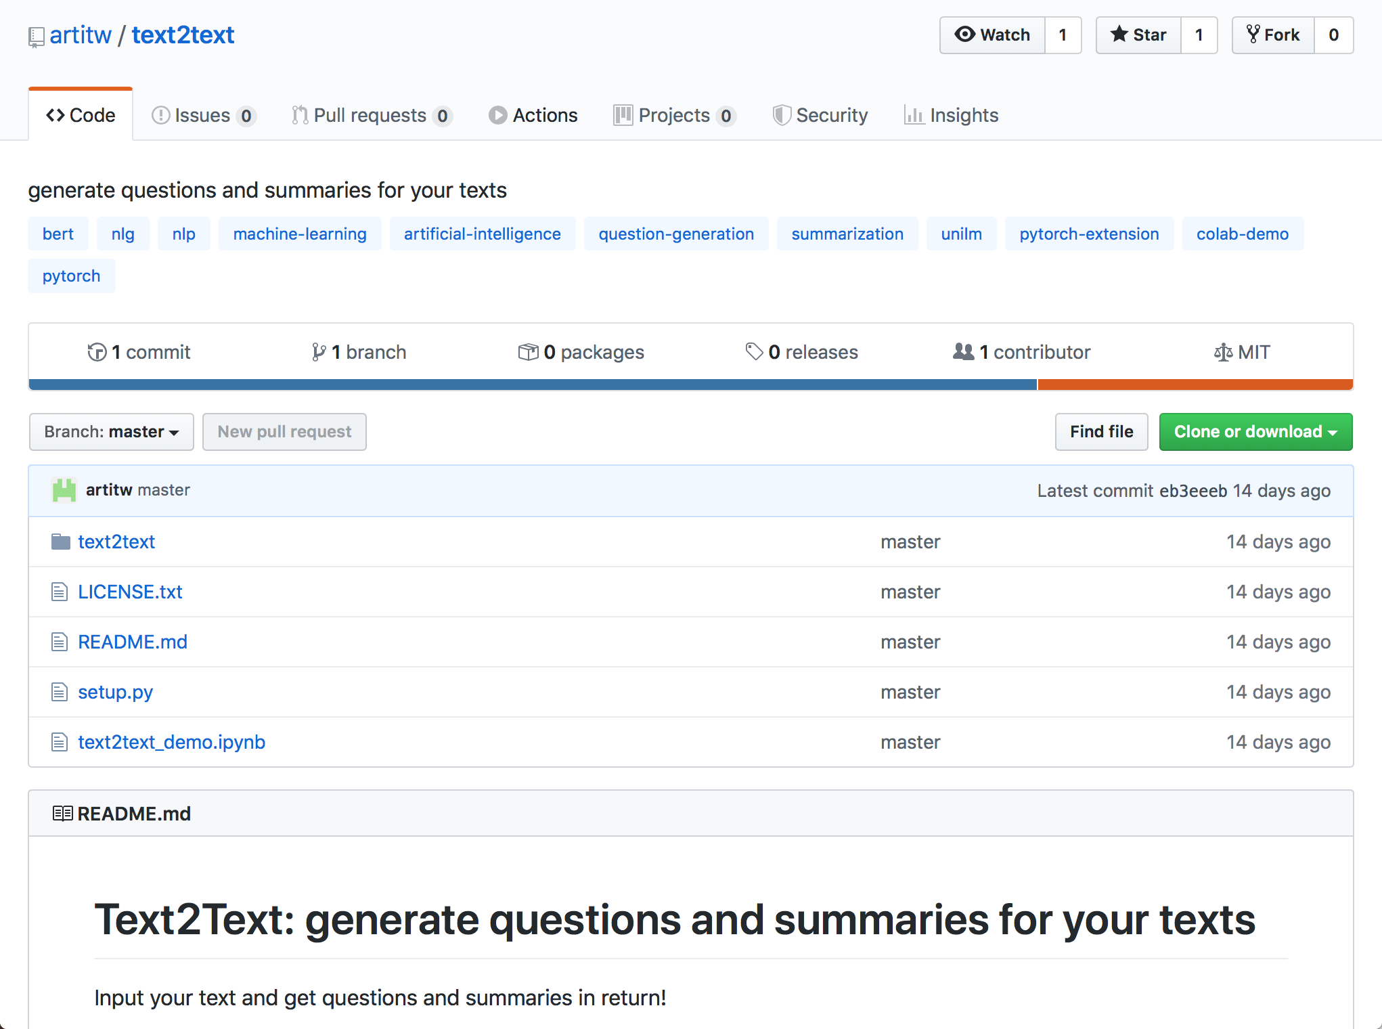Click the commit history clock icon
The image size is (1382, 1029).
[97, 352]
